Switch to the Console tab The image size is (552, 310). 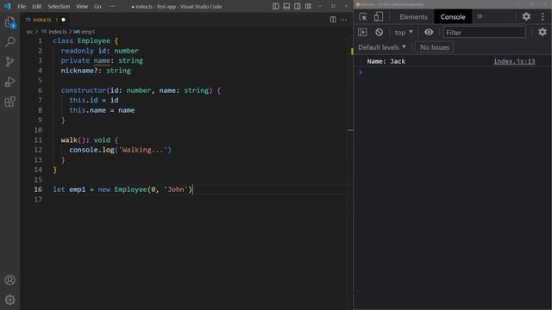coord(453,17)
